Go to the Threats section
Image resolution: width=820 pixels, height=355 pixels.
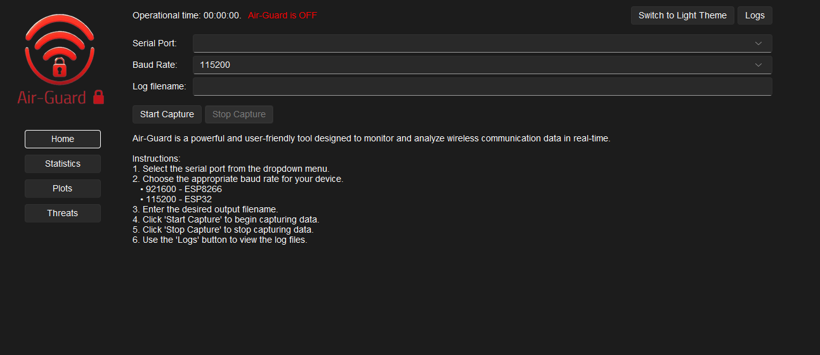tap(63, 213)
